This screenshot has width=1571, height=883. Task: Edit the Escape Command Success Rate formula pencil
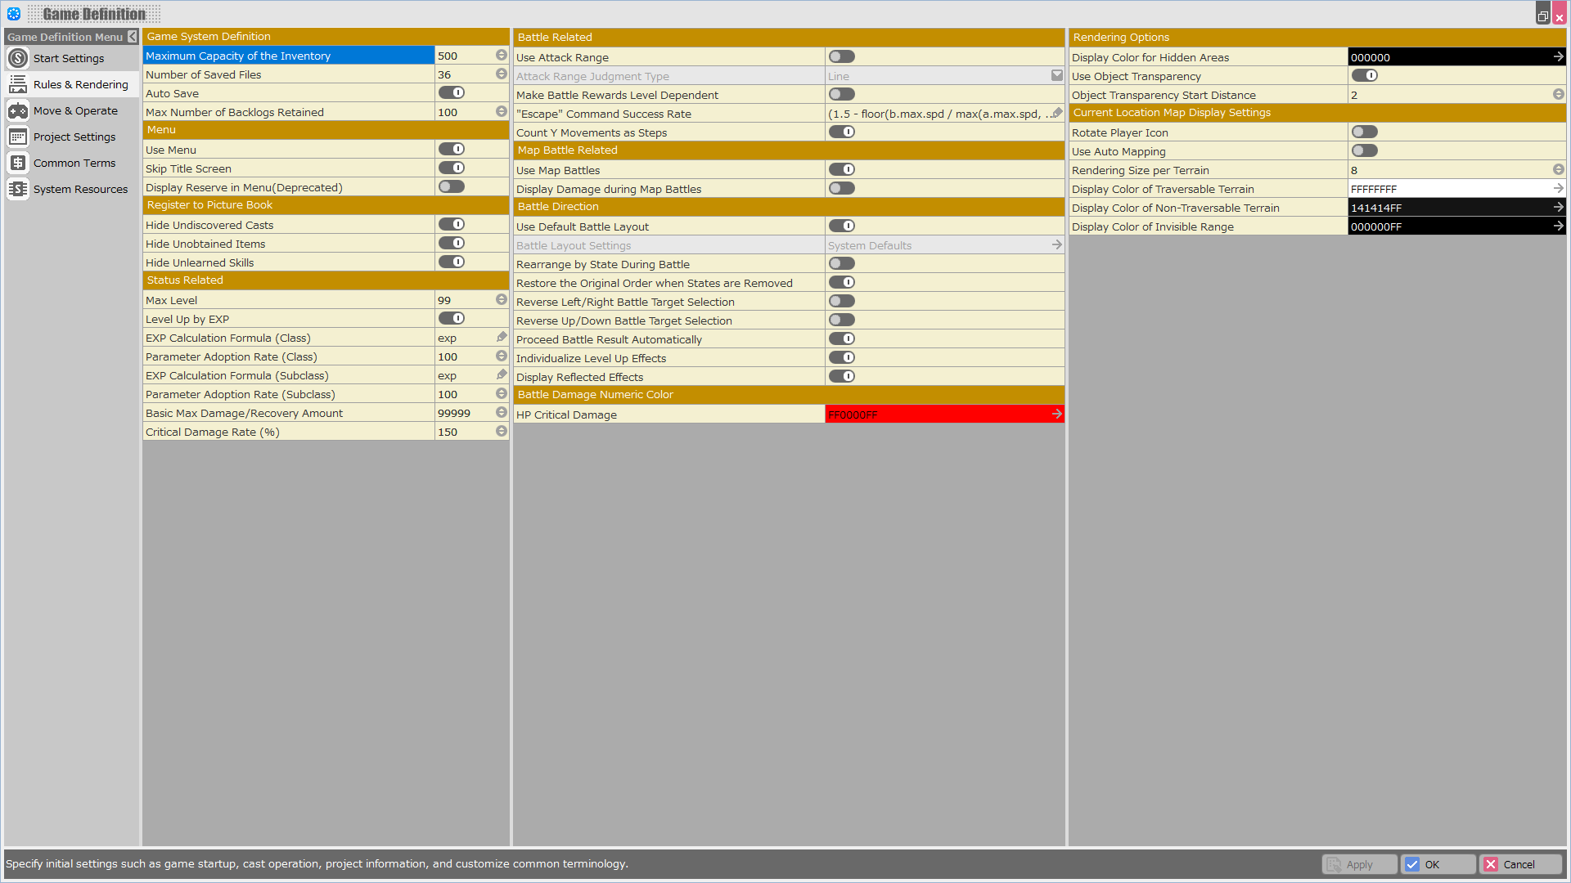click(x=1057, y=114)
